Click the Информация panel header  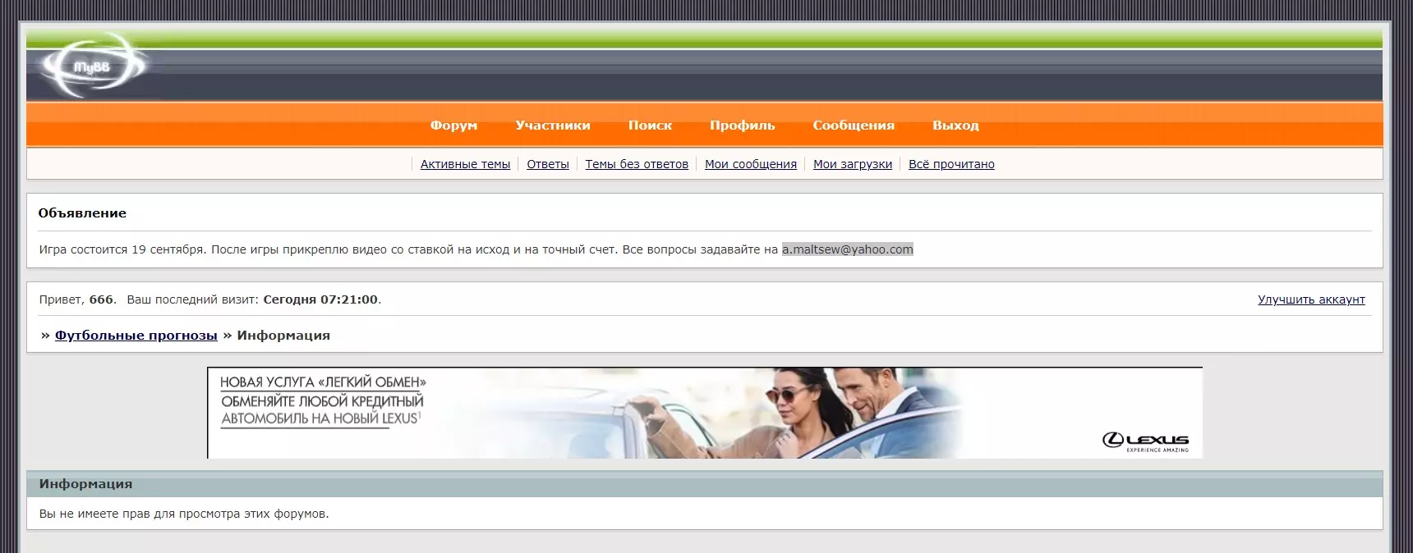tap(705, 484)
